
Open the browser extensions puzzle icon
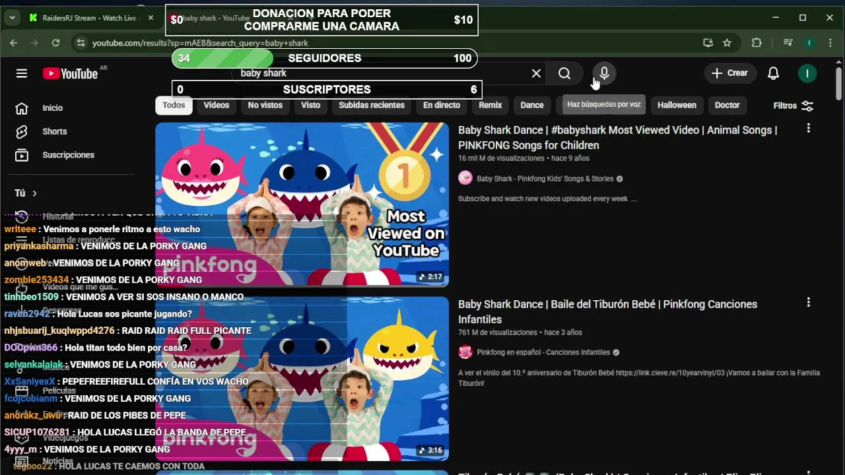[757, 43]
